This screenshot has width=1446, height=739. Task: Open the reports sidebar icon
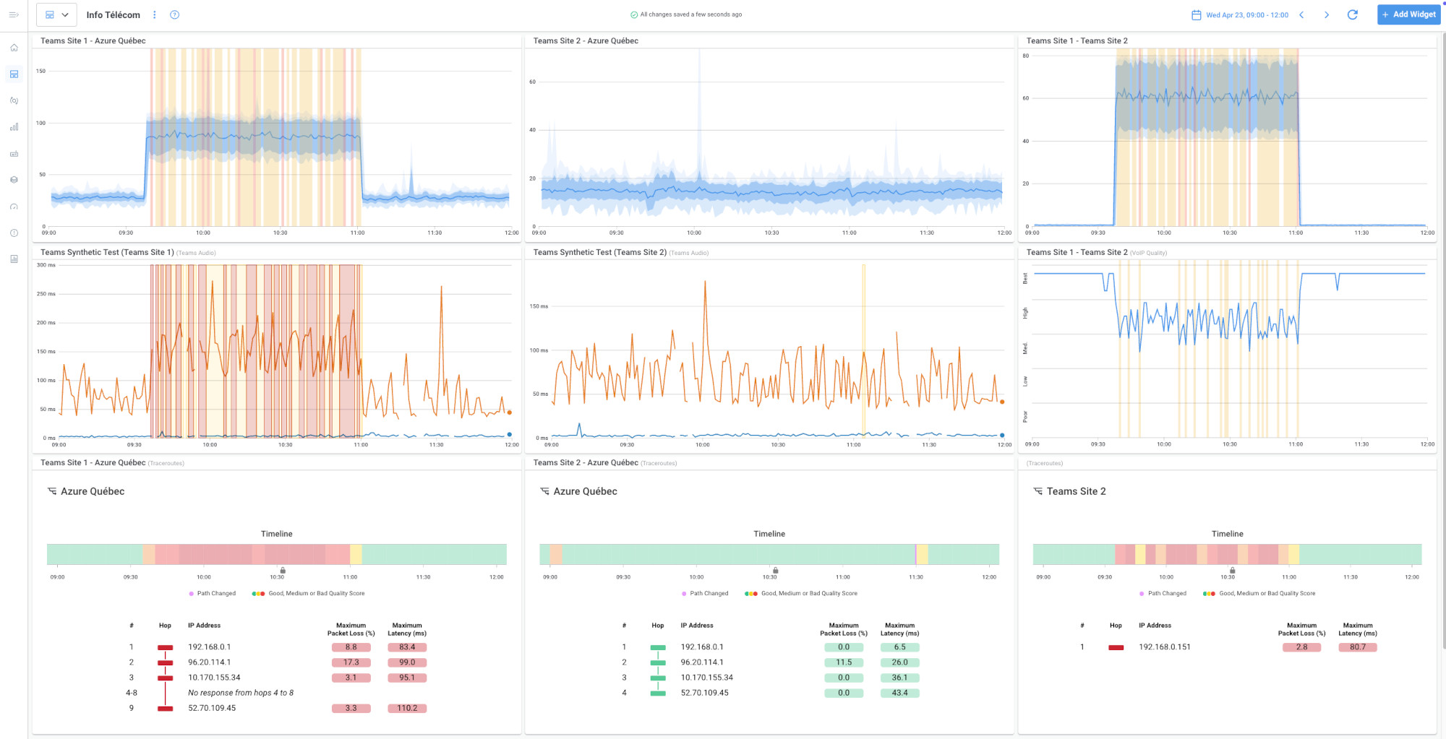point(13,259)
